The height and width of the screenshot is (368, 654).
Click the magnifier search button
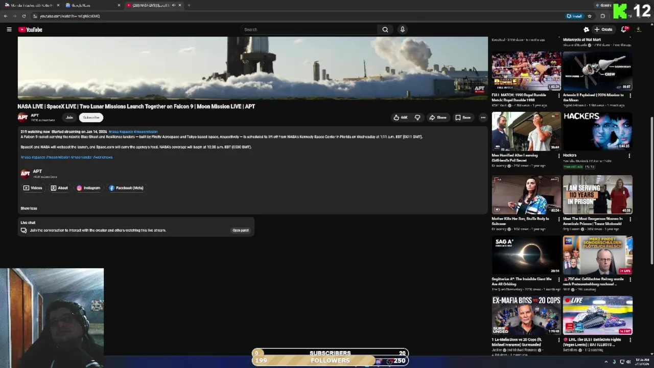[385, 30]
